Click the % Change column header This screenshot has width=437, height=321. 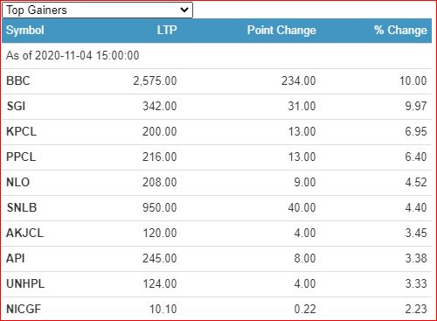pos(400,30)
